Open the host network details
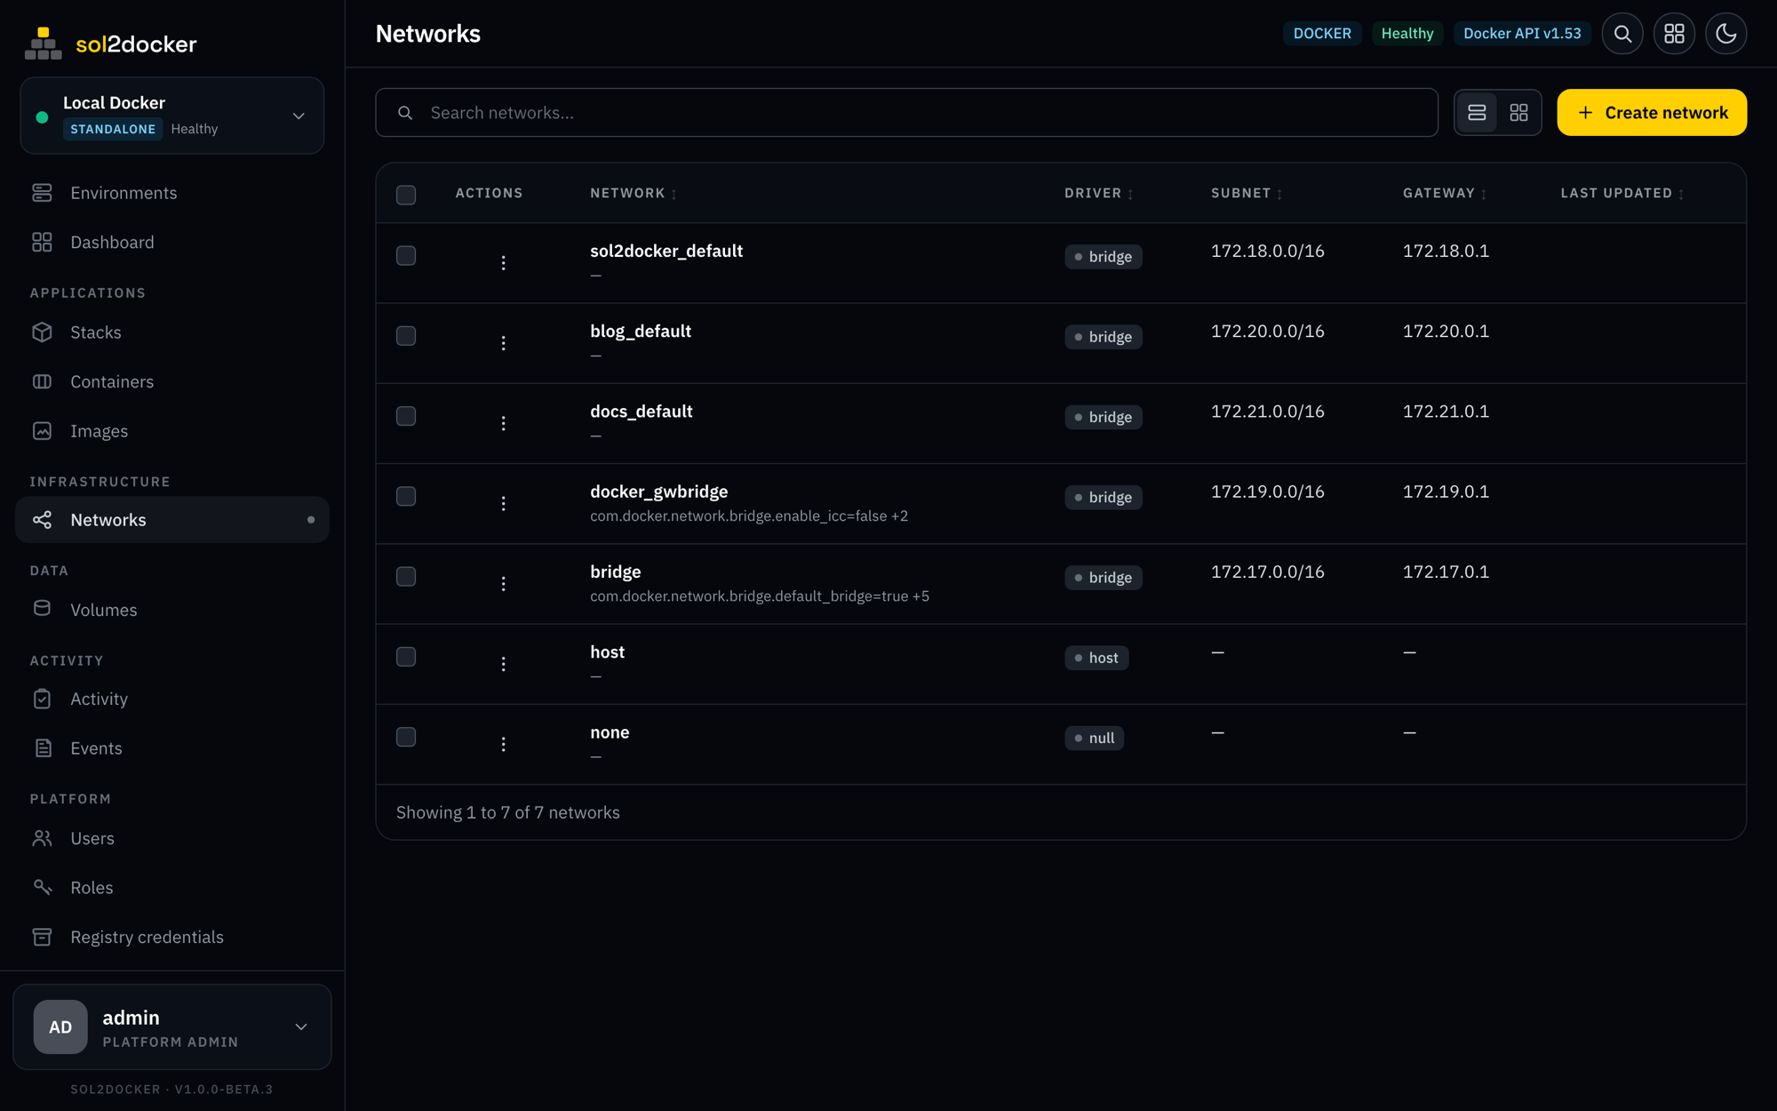The width and height of the screenshot is (1777, 1111). [608, 652]
